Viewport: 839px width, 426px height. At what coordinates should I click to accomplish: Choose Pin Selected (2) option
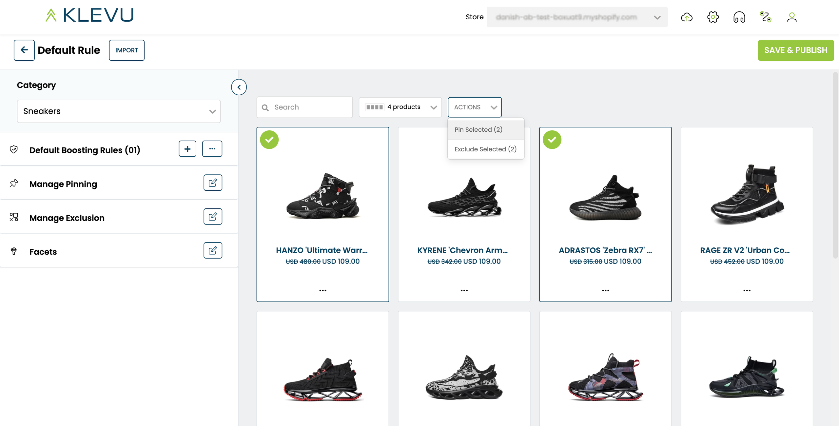coord(478,129)
